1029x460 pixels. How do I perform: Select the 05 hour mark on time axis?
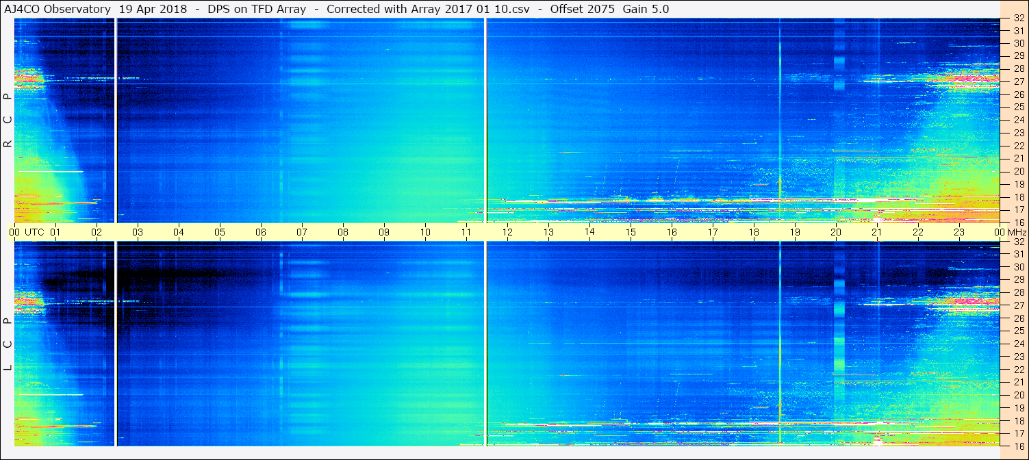220,232
